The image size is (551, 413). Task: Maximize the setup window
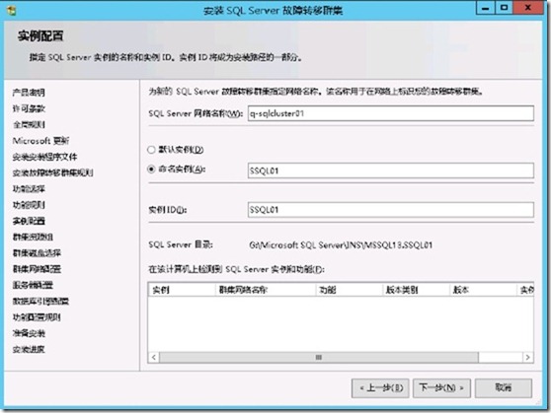coord(504,8)
